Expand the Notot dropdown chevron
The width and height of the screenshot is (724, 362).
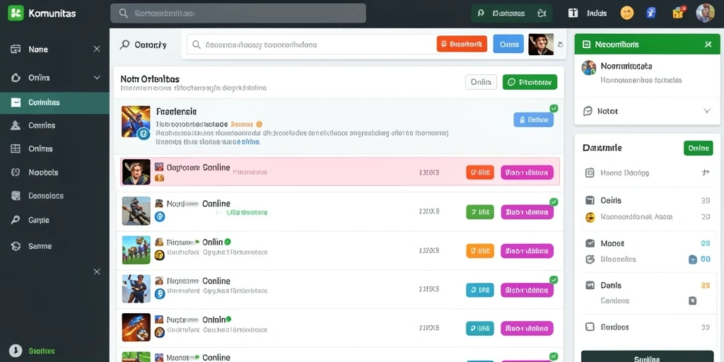tap(706, 111)
